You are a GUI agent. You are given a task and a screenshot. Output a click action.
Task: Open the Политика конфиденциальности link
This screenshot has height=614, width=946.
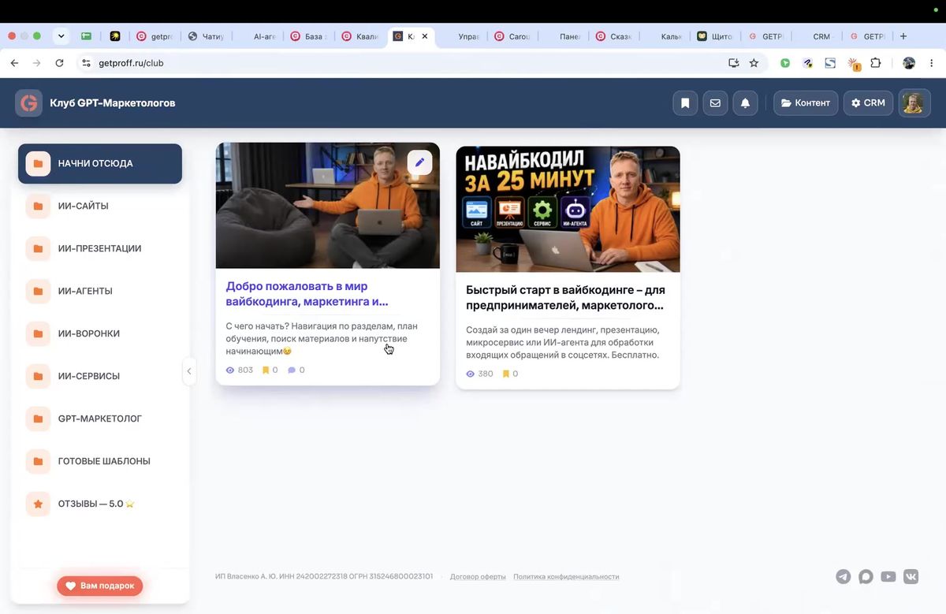tap(566, 577)
